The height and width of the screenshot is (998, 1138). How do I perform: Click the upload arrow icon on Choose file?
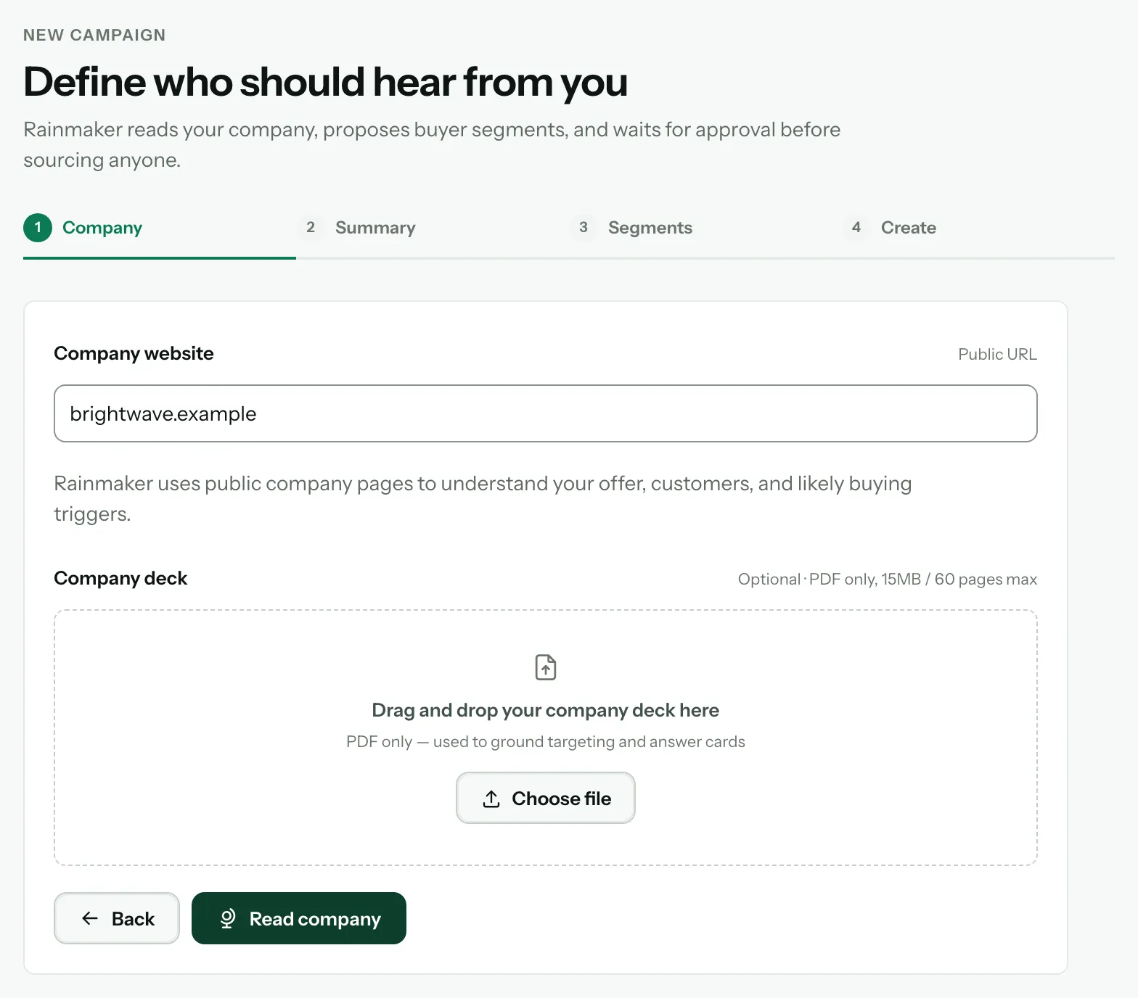(x=491, y=799)
